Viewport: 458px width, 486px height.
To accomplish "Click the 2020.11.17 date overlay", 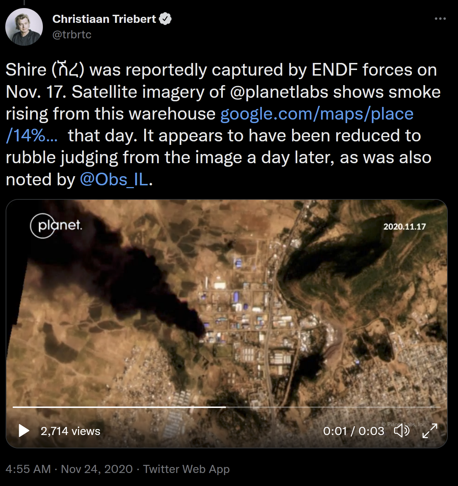I will tap(405, 226).
